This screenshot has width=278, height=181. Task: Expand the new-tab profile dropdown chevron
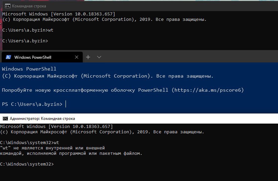(99, 57)
